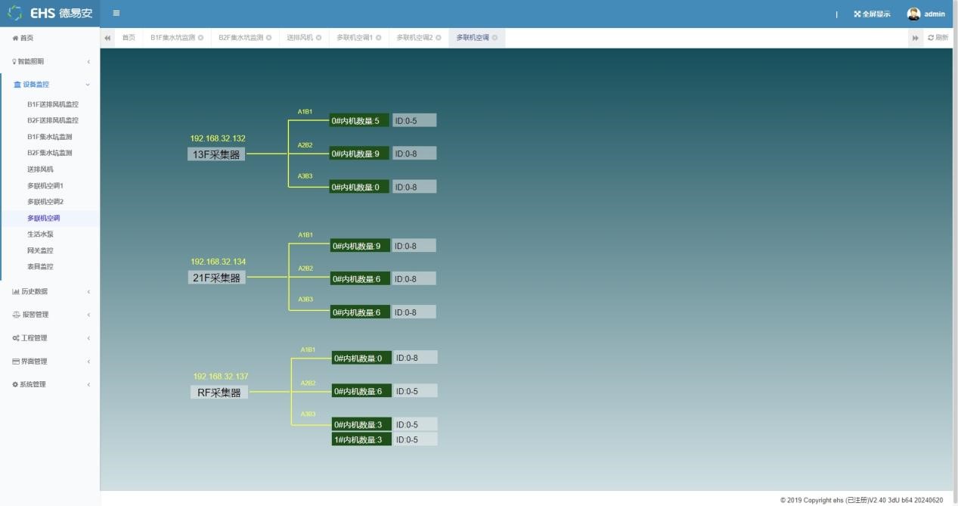Close the B1F集水坑监测 tab

pyautogui.click(x=201, y=38)
